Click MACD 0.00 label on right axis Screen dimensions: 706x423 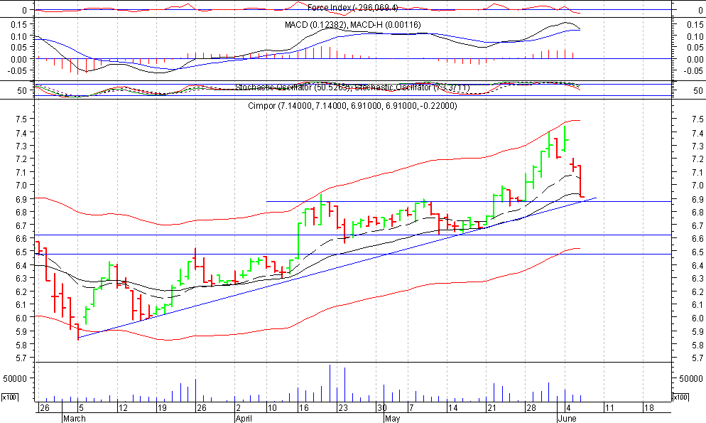(x=695, y=60)
